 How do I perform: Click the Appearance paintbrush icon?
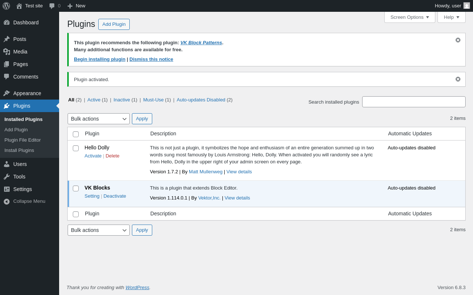pyautogui.click(x=7, y=93)
